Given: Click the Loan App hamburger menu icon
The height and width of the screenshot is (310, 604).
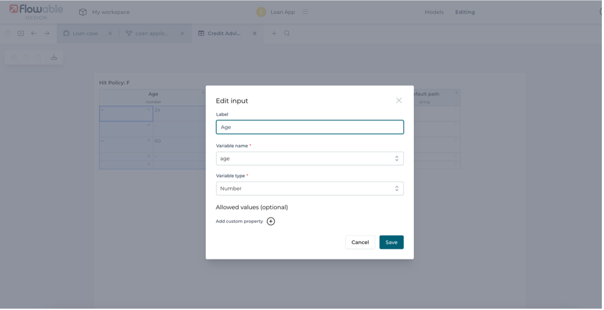Looking at the screenshot, I should coord(305,12).
